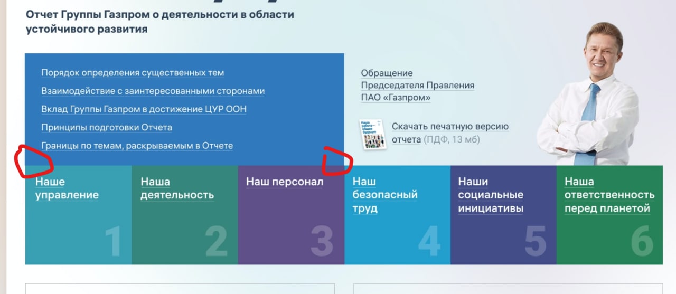
Task: Open Обращение Председателя Правления link
Action: pyautogui.click(x=418, y=85)
